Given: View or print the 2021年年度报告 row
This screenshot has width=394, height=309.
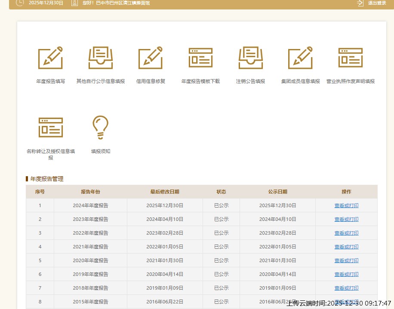Looking at the screenshot, I should [x=346, y=247].
